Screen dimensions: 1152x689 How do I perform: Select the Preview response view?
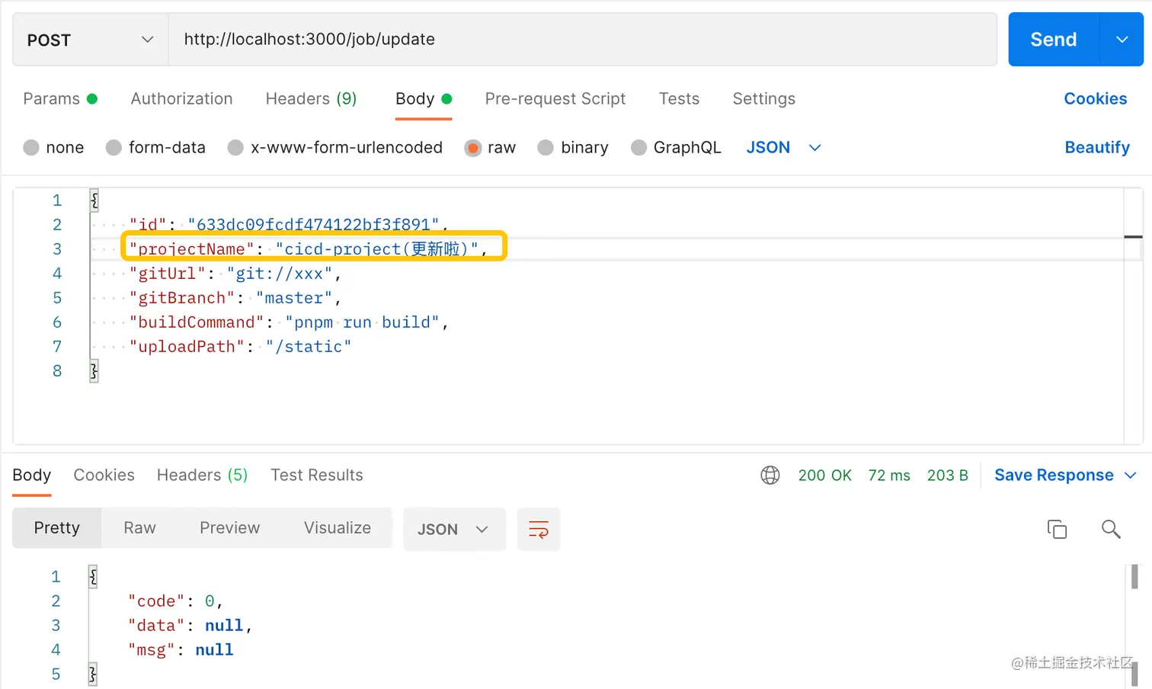point(229,528)
